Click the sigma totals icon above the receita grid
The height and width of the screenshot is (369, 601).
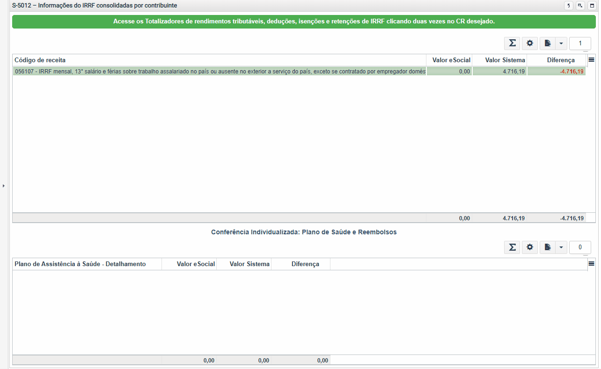pyautogui.click(x=512, y=43)
